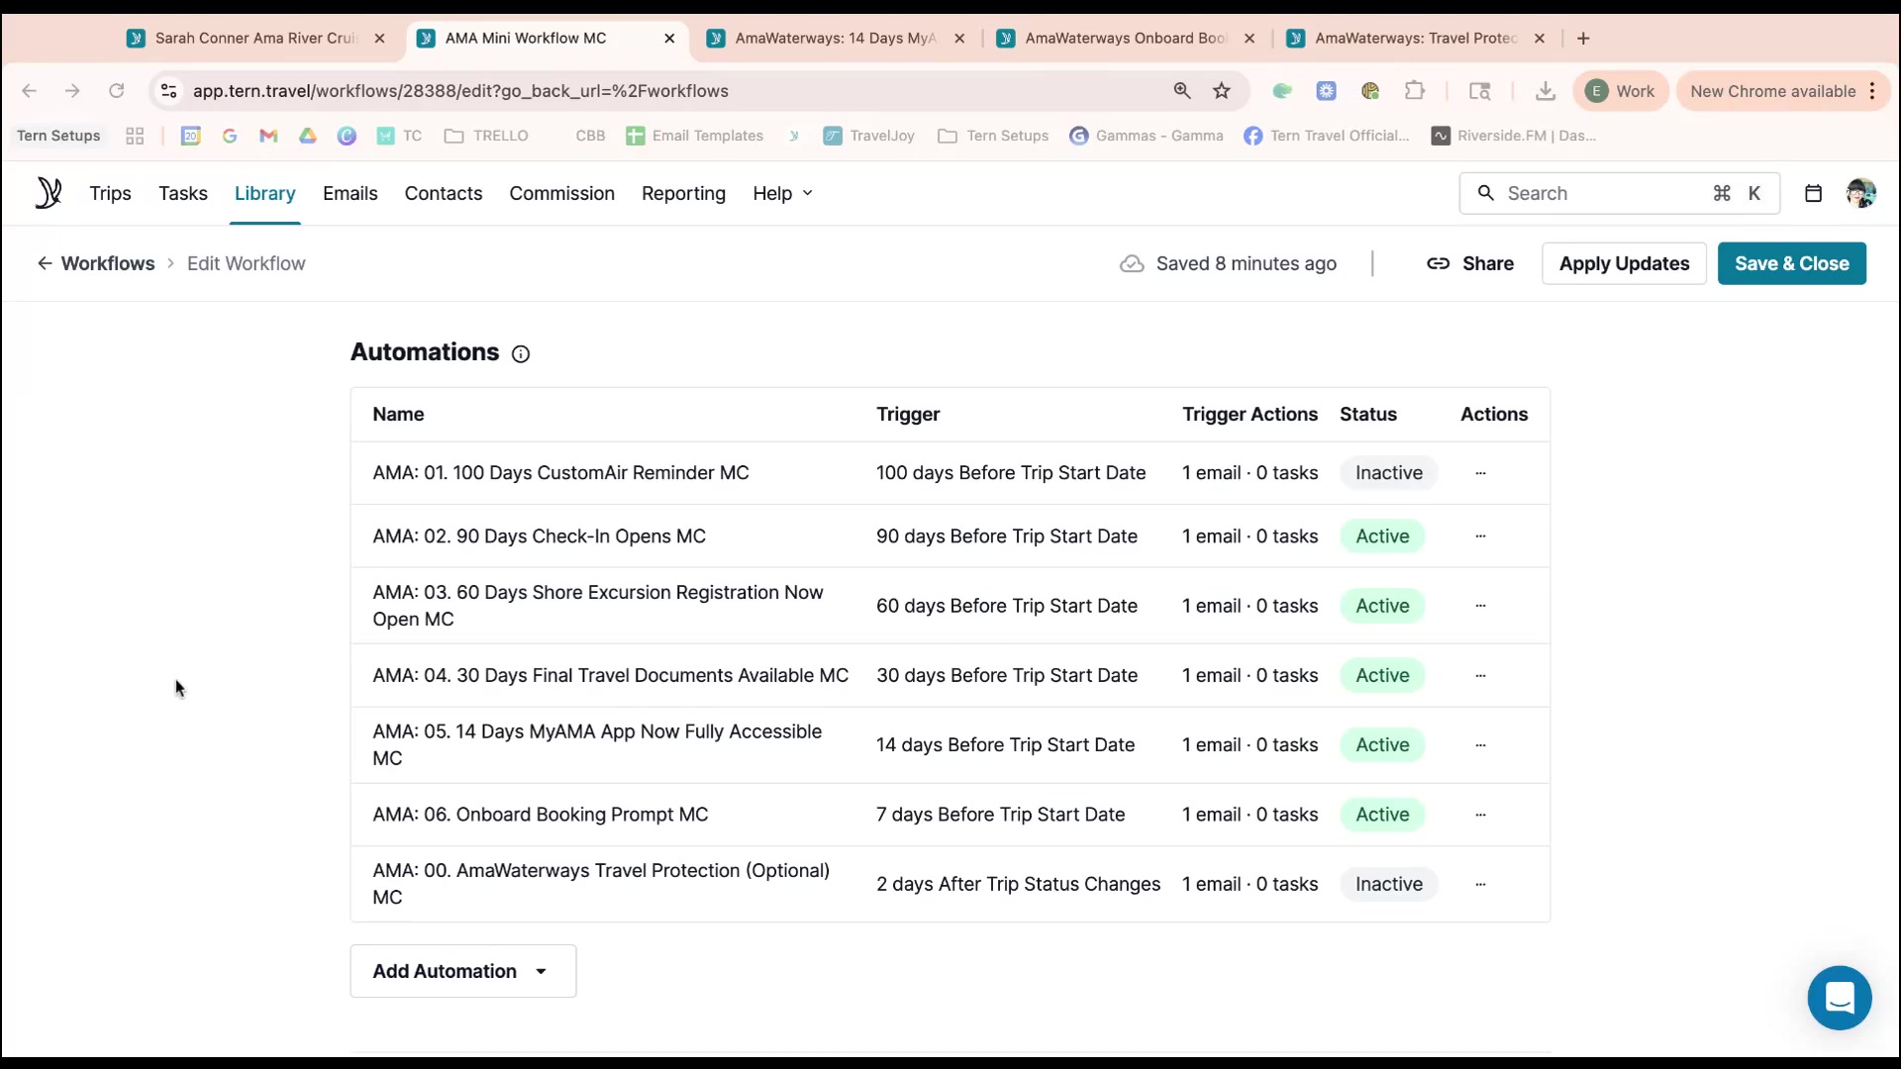Open the TravelJoy bookmark
Image resolution: width=1901 pixels, height=1069 pixels.
[869, 136]
